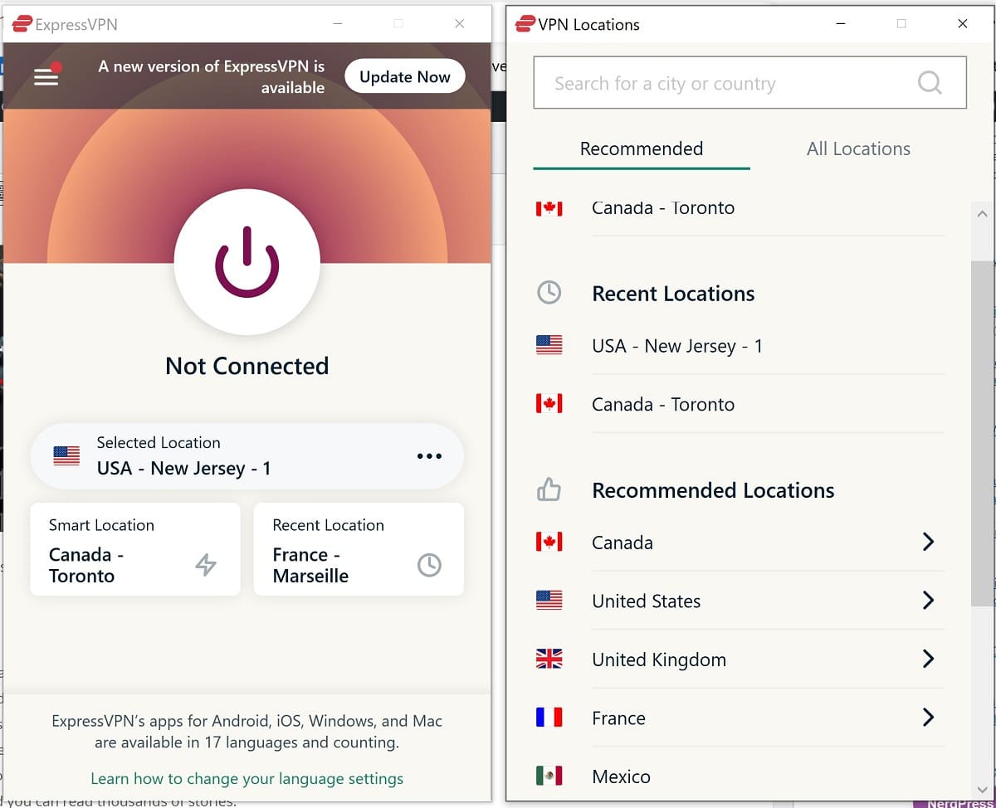Expand the Canada row chevron
This screenshot has width=996, height=808.
point(929,543)
